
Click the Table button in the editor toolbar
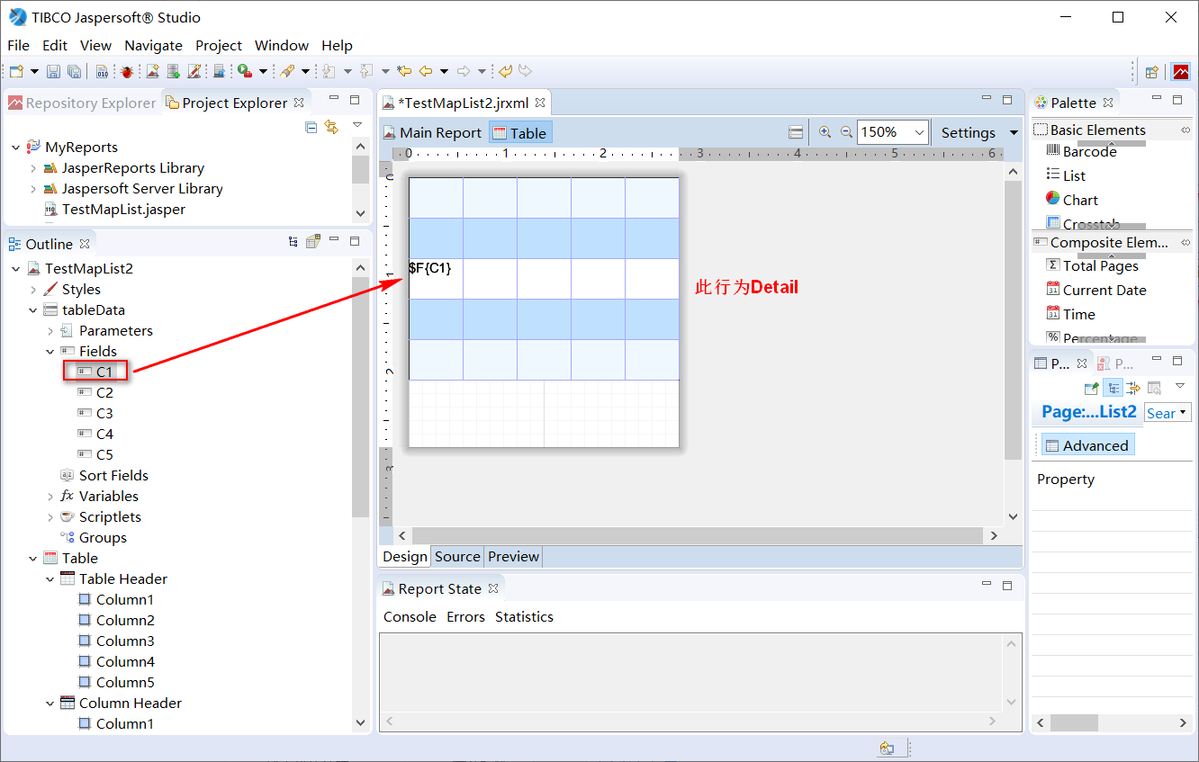pos(519,132)
